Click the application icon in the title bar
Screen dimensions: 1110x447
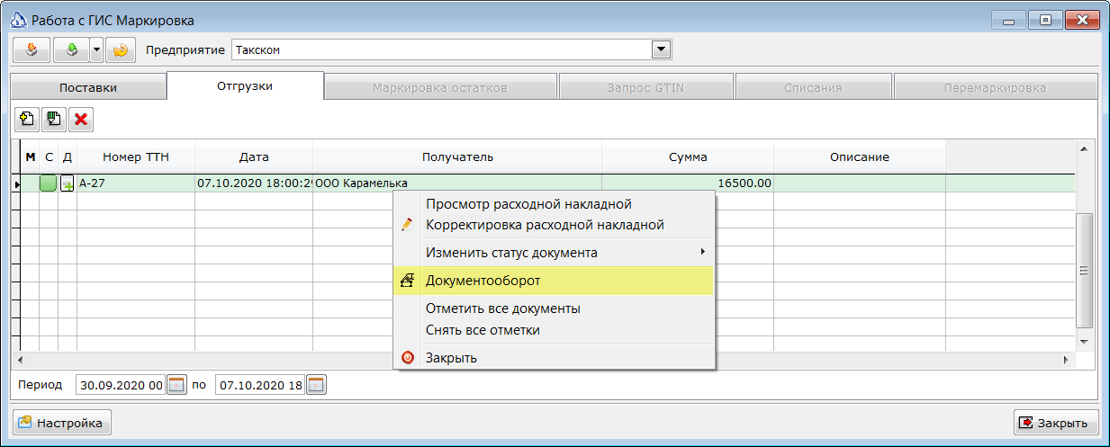coord(18,20)
